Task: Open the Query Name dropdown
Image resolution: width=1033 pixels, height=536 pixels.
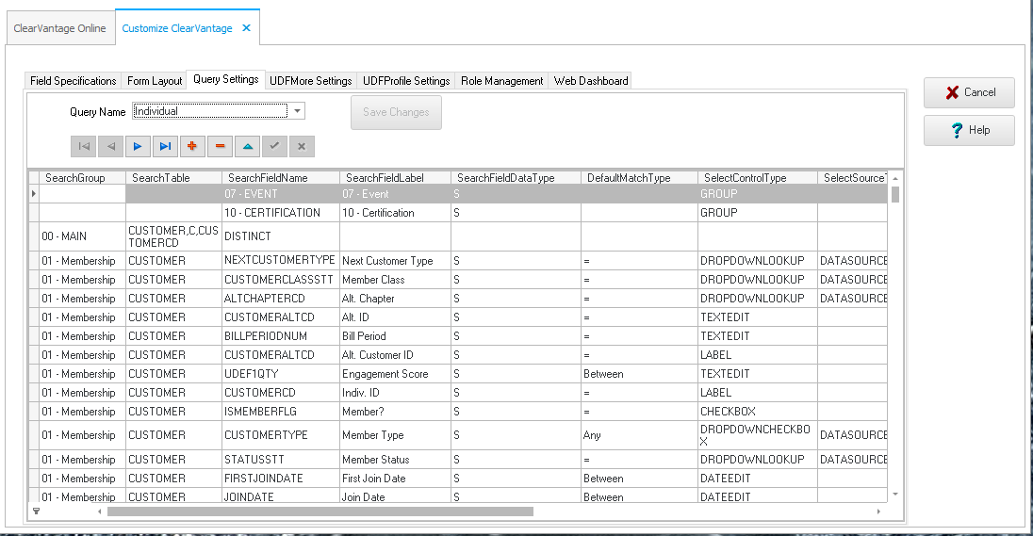Action: click(x=297, y=111)
